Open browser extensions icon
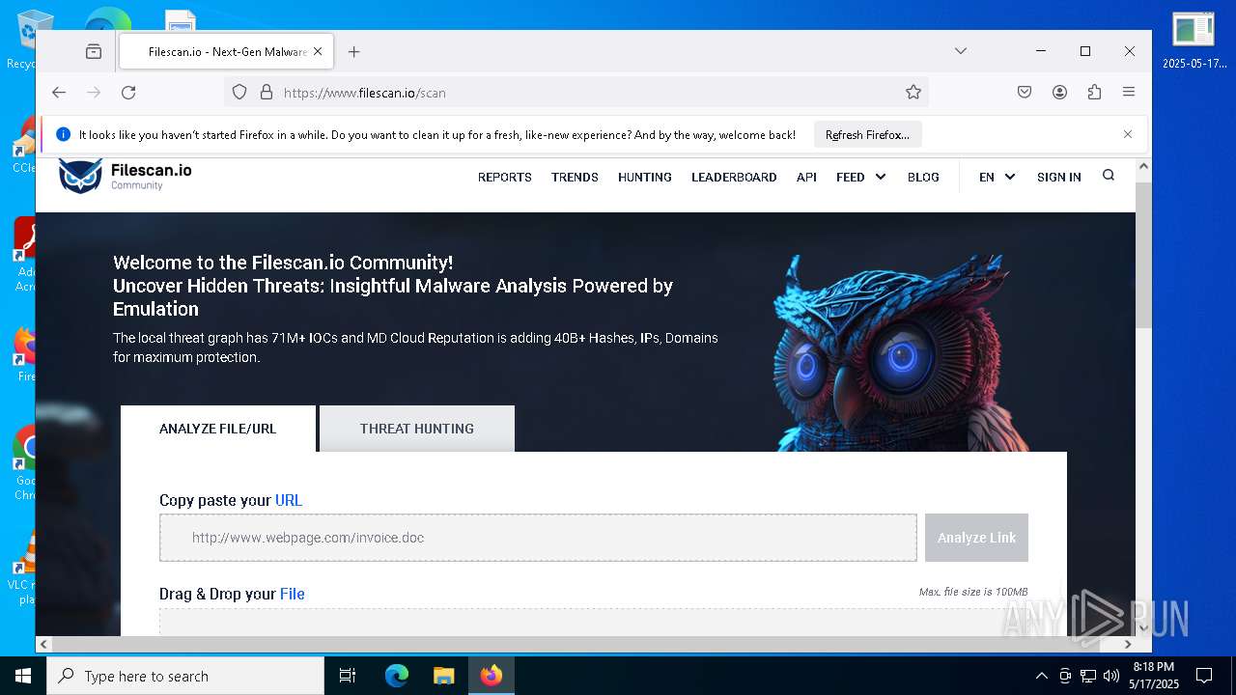 coord(1094,93)
